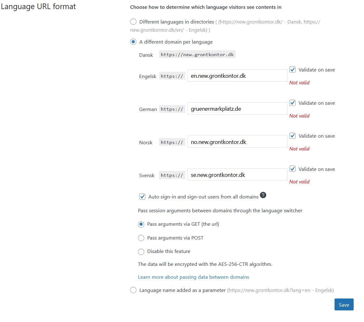
Task: Toggle Validate on save for Engelsk
Action: (x=293, y=70)
